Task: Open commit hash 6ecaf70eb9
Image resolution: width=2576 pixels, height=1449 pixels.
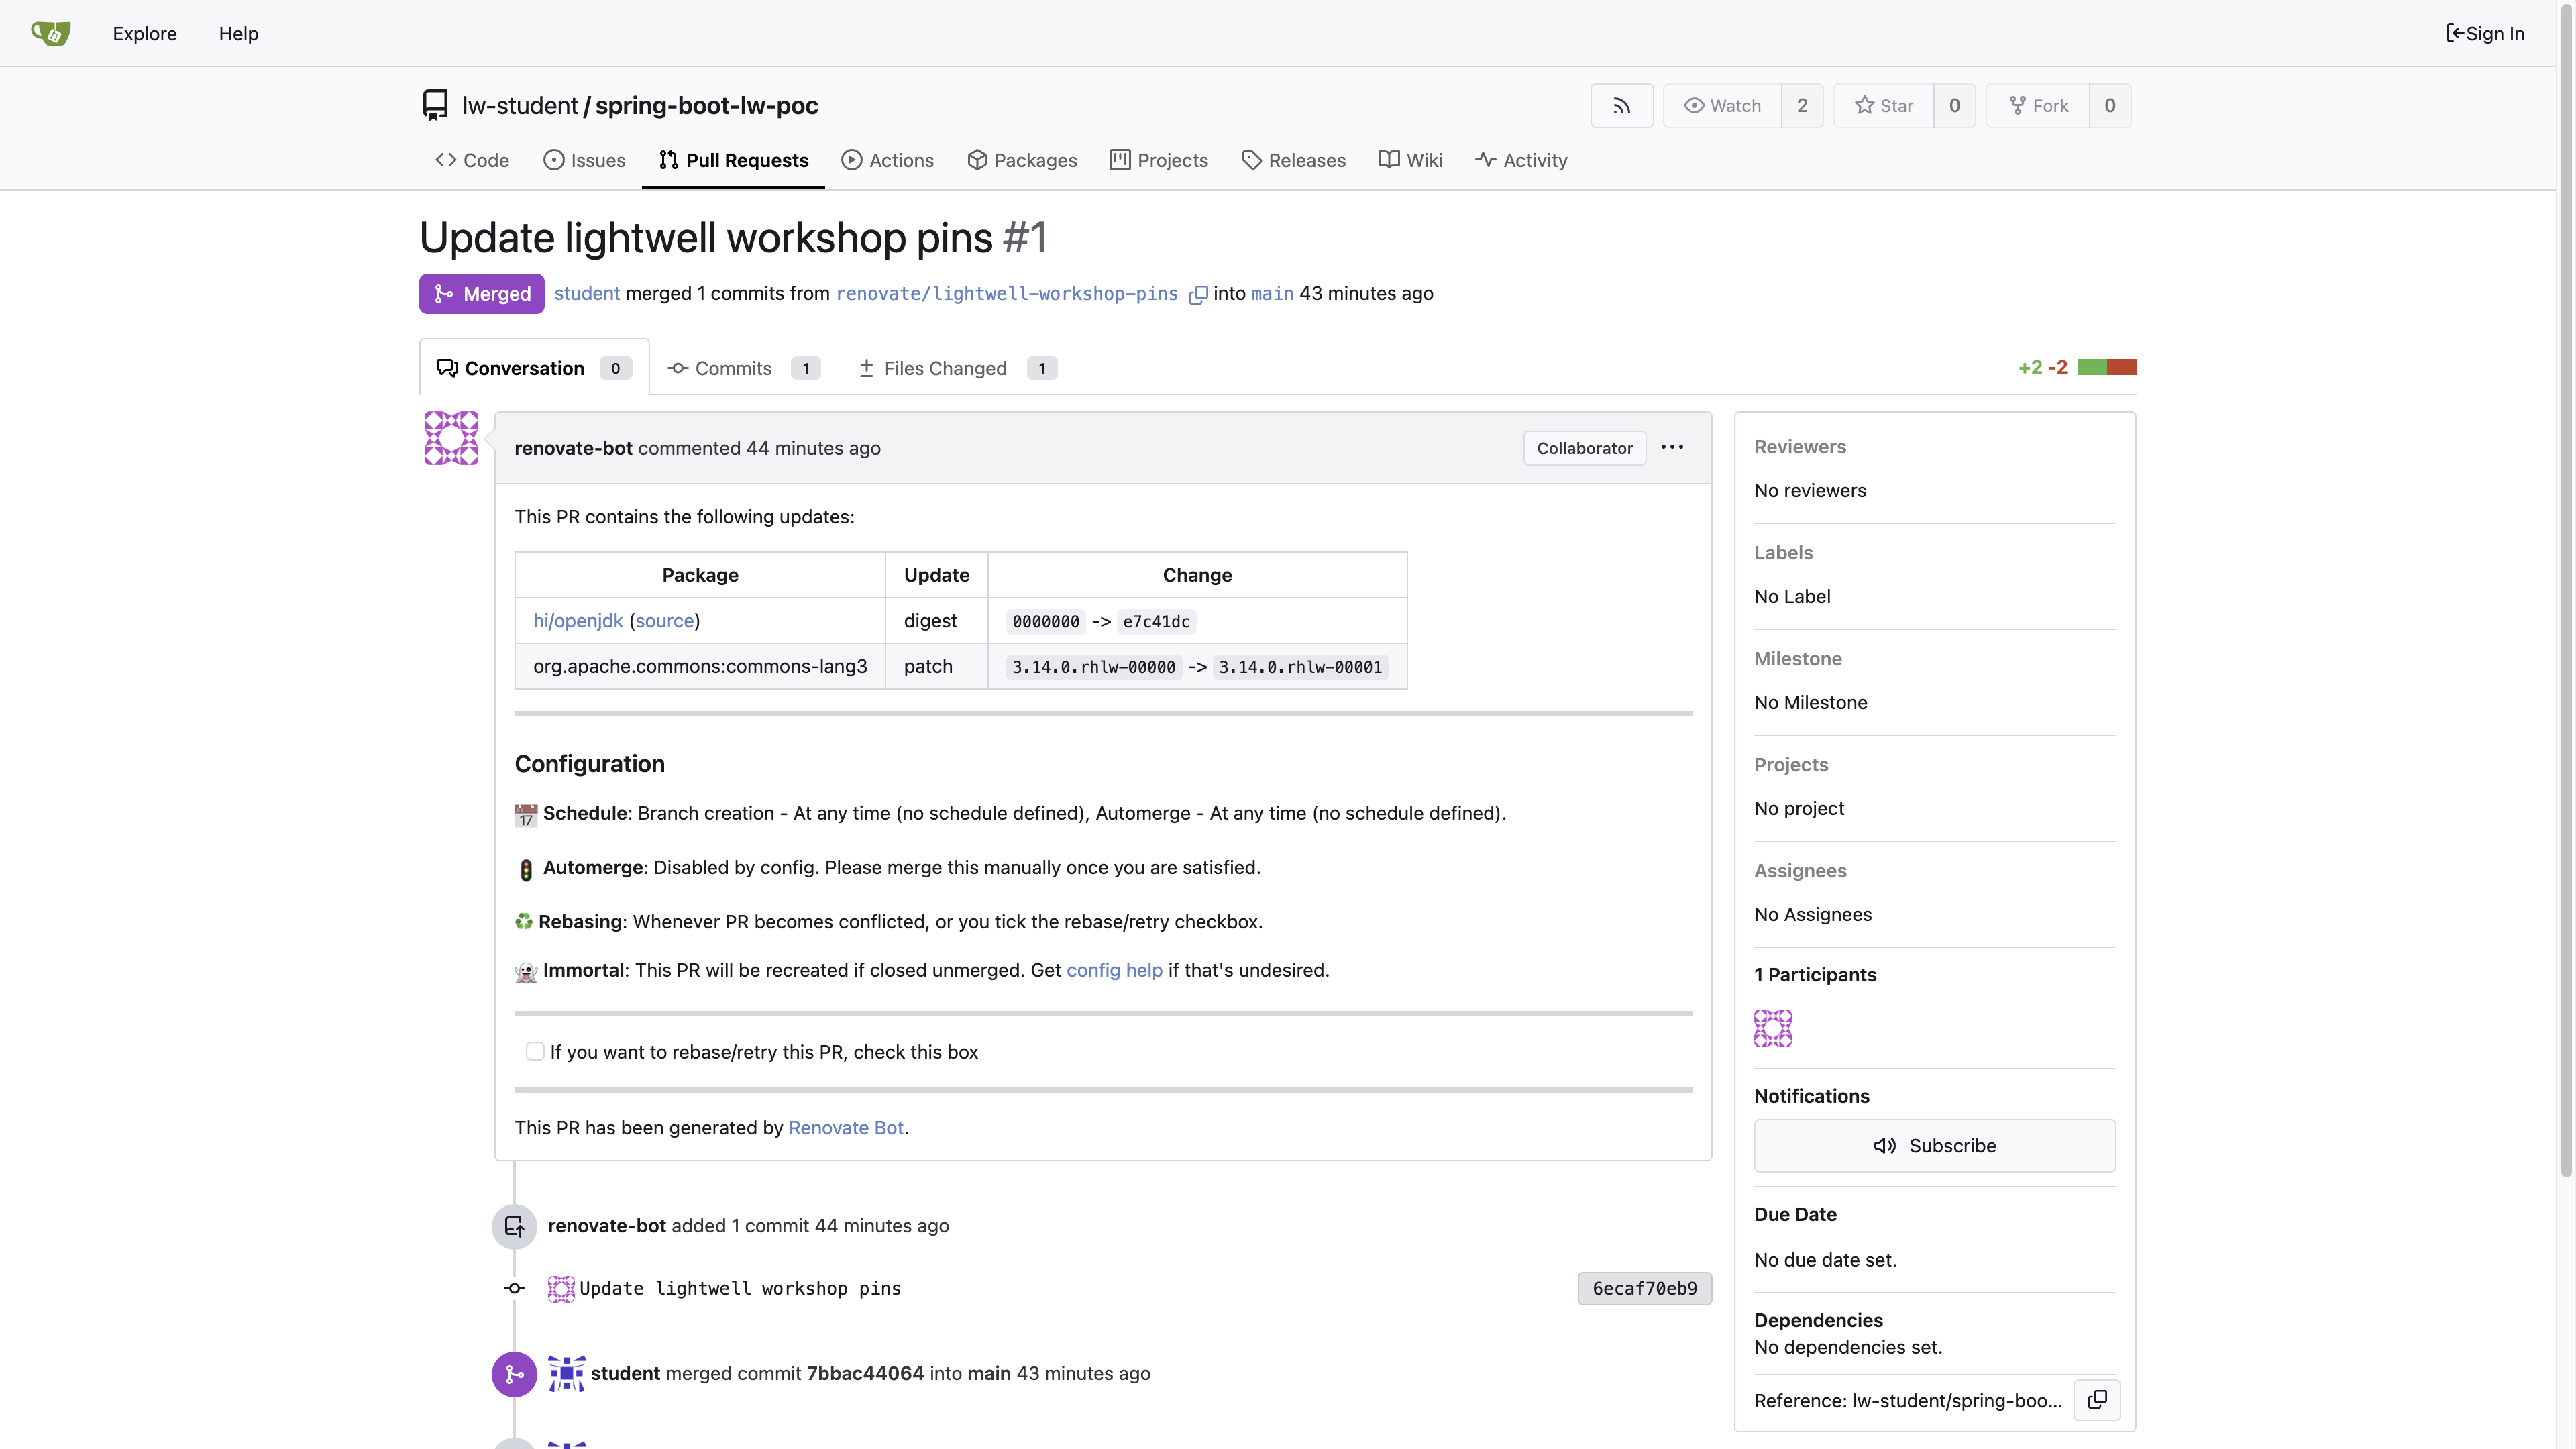Action: click(1644, 1288)
